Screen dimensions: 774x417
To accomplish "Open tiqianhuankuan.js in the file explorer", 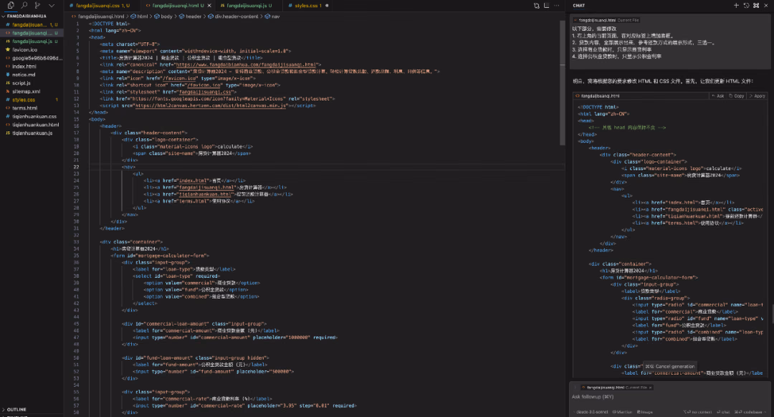I will coord(32,133).
